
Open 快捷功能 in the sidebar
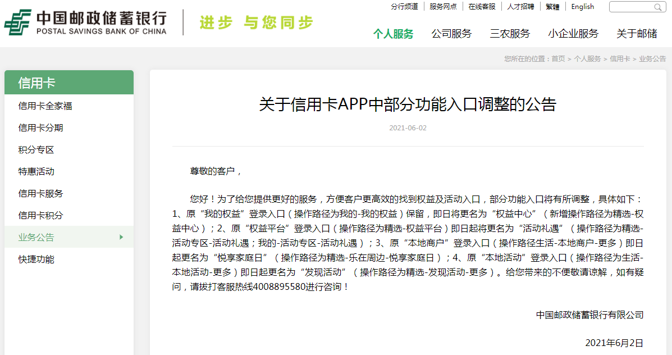36,259
